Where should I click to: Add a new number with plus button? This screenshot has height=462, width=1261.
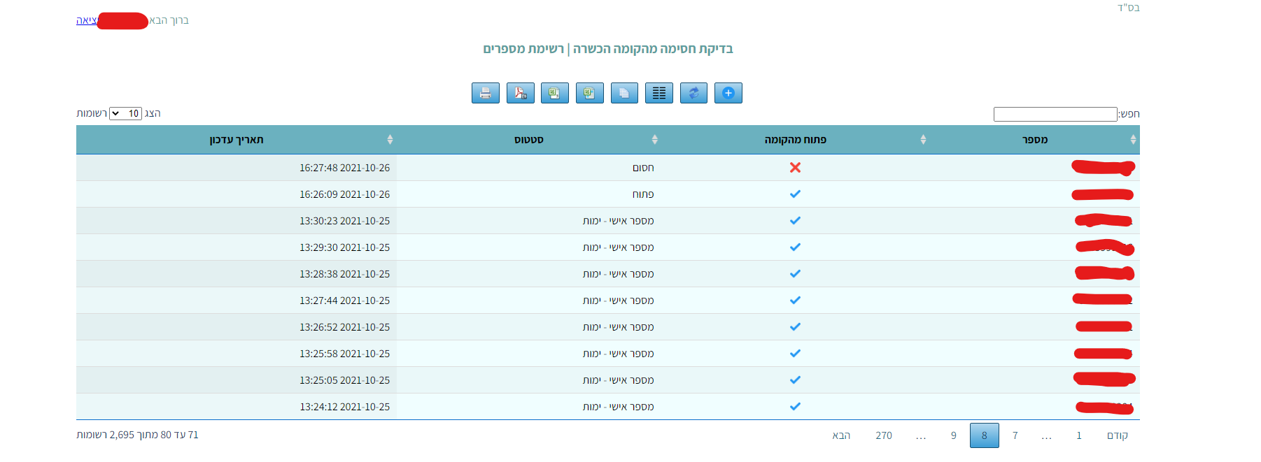point(728,93)
